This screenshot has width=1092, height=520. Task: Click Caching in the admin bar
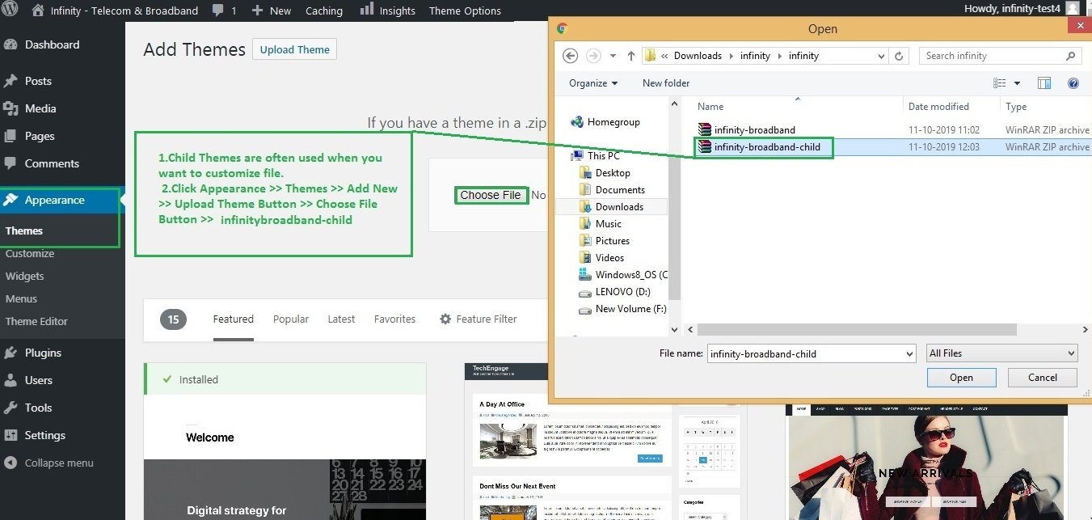[x=324, y=11]
